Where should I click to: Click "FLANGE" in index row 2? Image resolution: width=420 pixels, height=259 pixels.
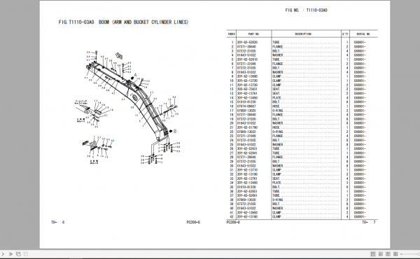coord(278,47)
